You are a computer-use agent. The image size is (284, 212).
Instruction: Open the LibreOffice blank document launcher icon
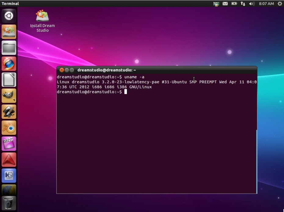pos(9,80)
